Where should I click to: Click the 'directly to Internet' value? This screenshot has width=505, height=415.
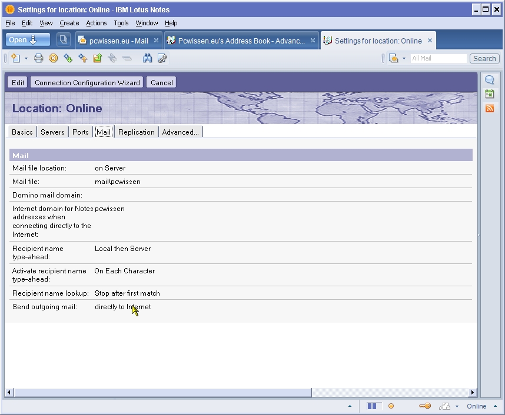coord(122,307)
